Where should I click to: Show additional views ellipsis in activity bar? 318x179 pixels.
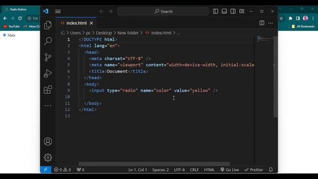[48, 105]
